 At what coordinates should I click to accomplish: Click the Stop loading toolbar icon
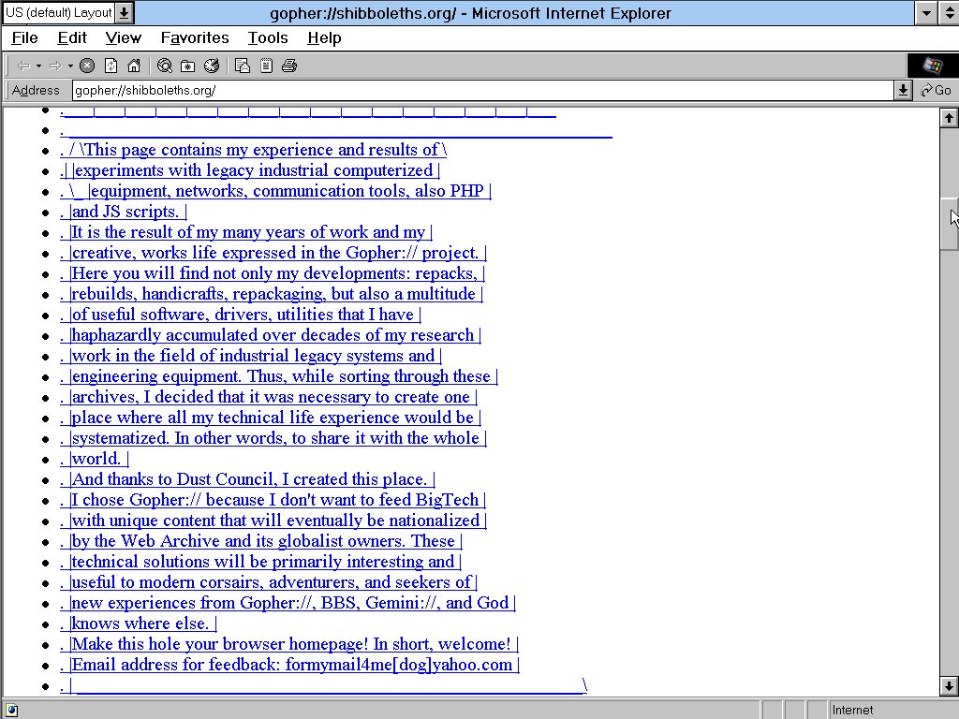point(87,66)
